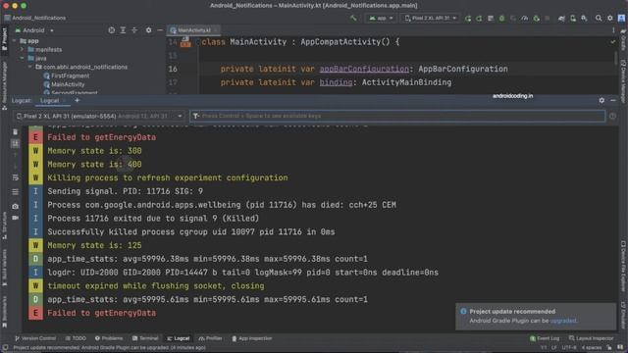Open Project panel options gear

148,30
